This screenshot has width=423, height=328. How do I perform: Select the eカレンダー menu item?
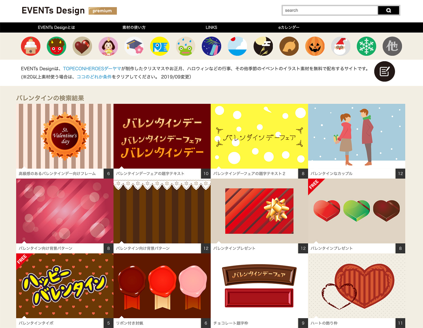[x=288, y=27]
